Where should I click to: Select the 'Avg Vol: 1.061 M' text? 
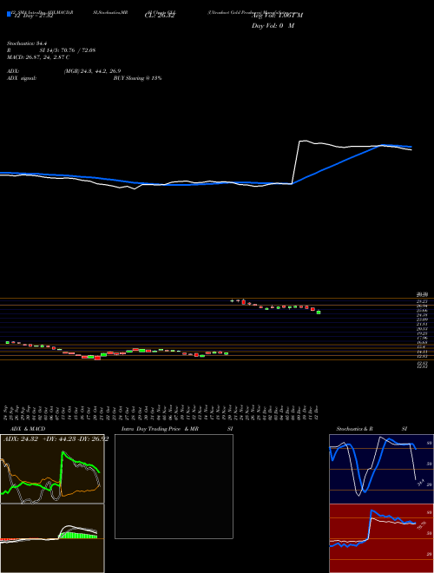coord(277,16)
